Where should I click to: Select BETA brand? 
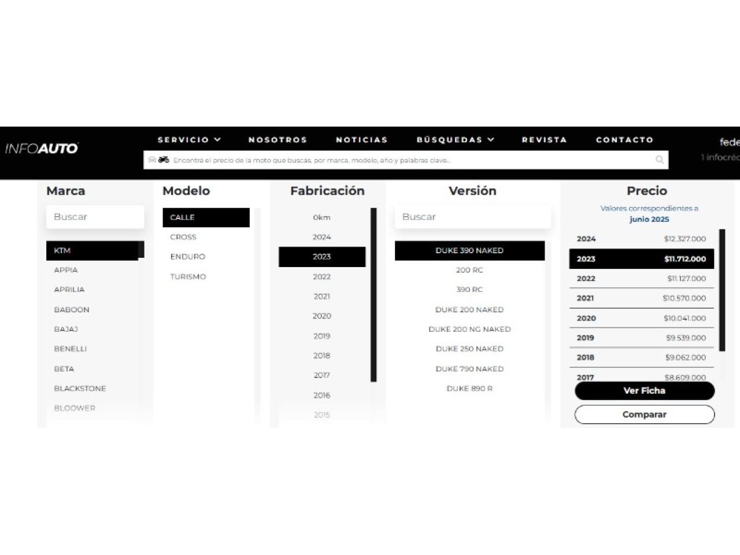(x=64, y=369)
